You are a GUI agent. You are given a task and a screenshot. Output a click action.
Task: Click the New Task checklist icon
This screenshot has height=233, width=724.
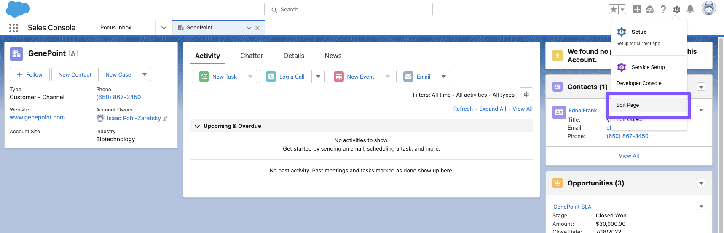click(204, 77)
